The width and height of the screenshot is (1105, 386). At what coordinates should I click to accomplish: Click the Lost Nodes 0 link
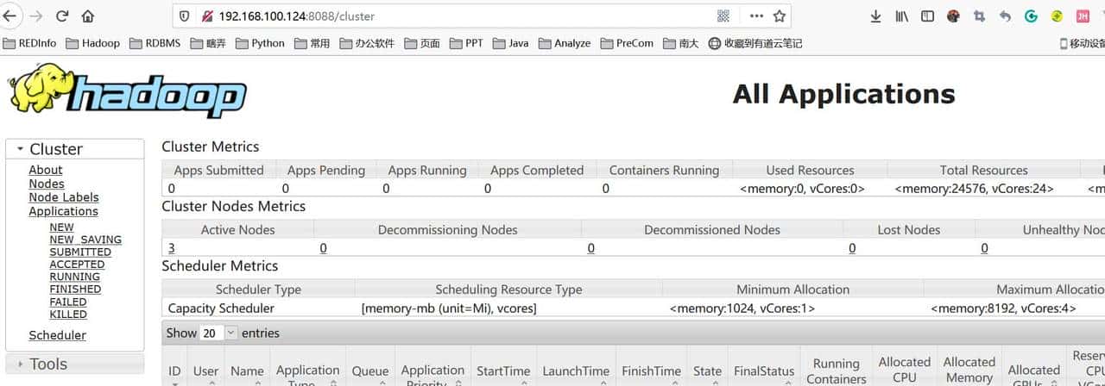[x=852, y=248]
